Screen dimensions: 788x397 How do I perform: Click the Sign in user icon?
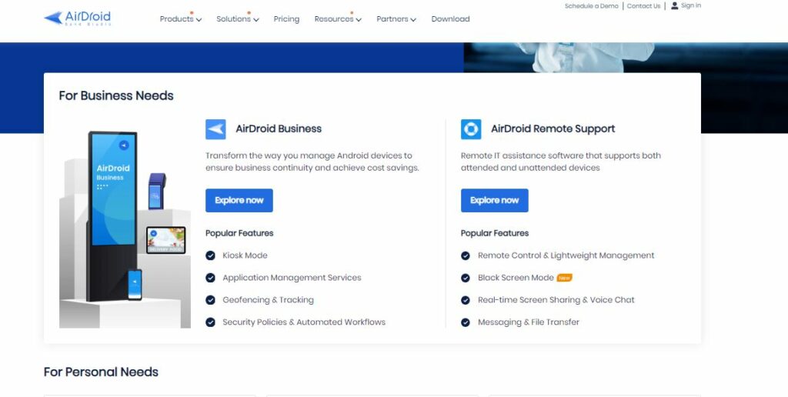(x=674, y=5)
